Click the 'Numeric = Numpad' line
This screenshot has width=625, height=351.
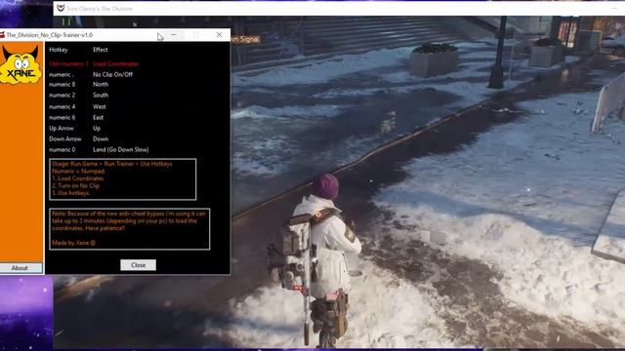[78, 172]
